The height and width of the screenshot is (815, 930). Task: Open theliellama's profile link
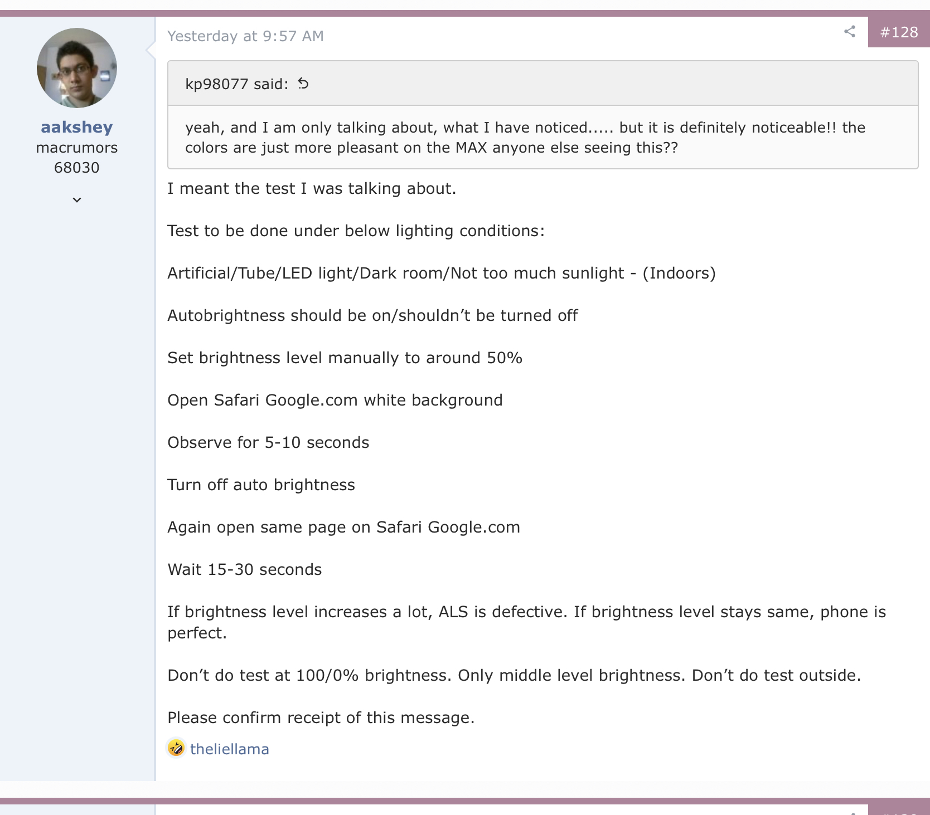pos(229,749)
